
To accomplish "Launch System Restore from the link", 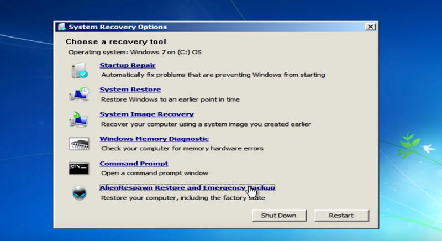I will [130, 90].
